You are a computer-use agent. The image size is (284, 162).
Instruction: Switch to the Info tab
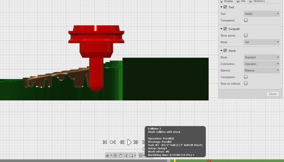241,1
